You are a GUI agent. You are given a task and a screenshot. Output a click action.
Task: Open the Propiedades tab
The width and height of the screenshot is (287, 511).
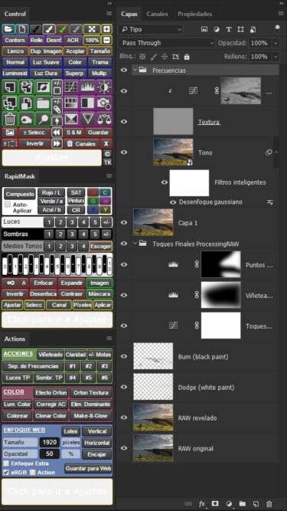coord(194,14)
